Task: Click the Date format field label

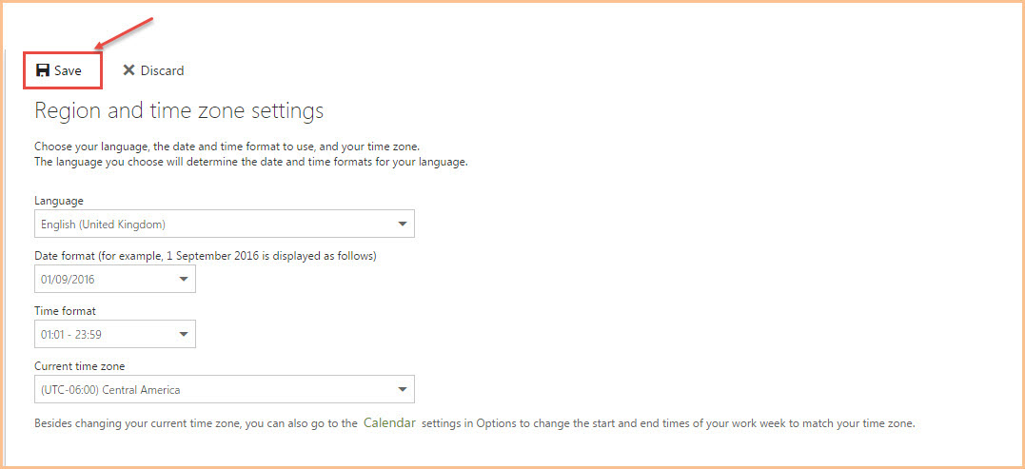Action: [x=206, y=256]
